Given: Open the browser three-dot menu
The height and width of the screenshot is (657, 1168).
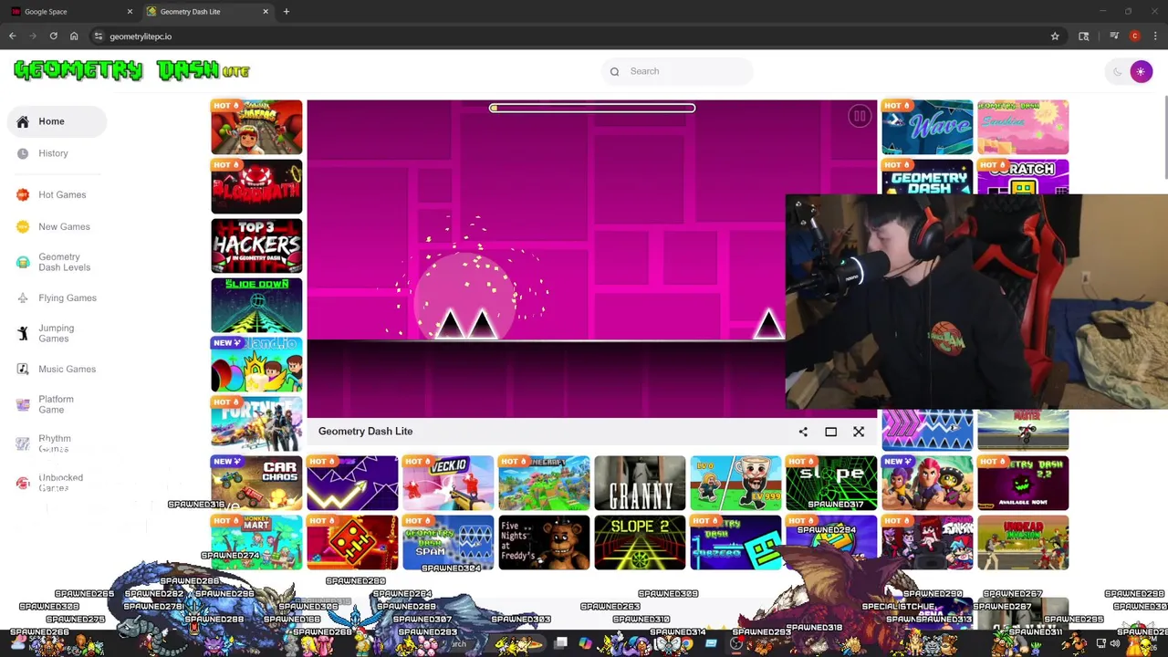Looking at the screenshot, I should 1155,36.
